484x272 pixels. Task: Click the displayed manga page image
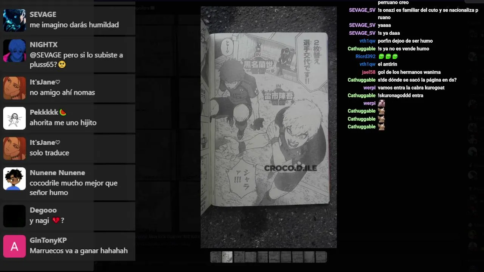point(268,127)
